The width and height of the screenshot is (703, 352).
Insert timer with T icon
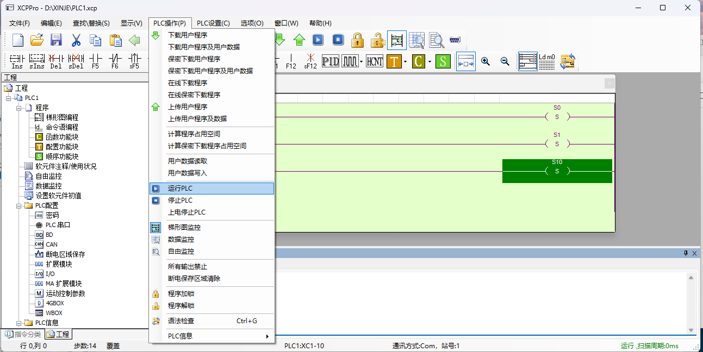(x=394, y=61)
